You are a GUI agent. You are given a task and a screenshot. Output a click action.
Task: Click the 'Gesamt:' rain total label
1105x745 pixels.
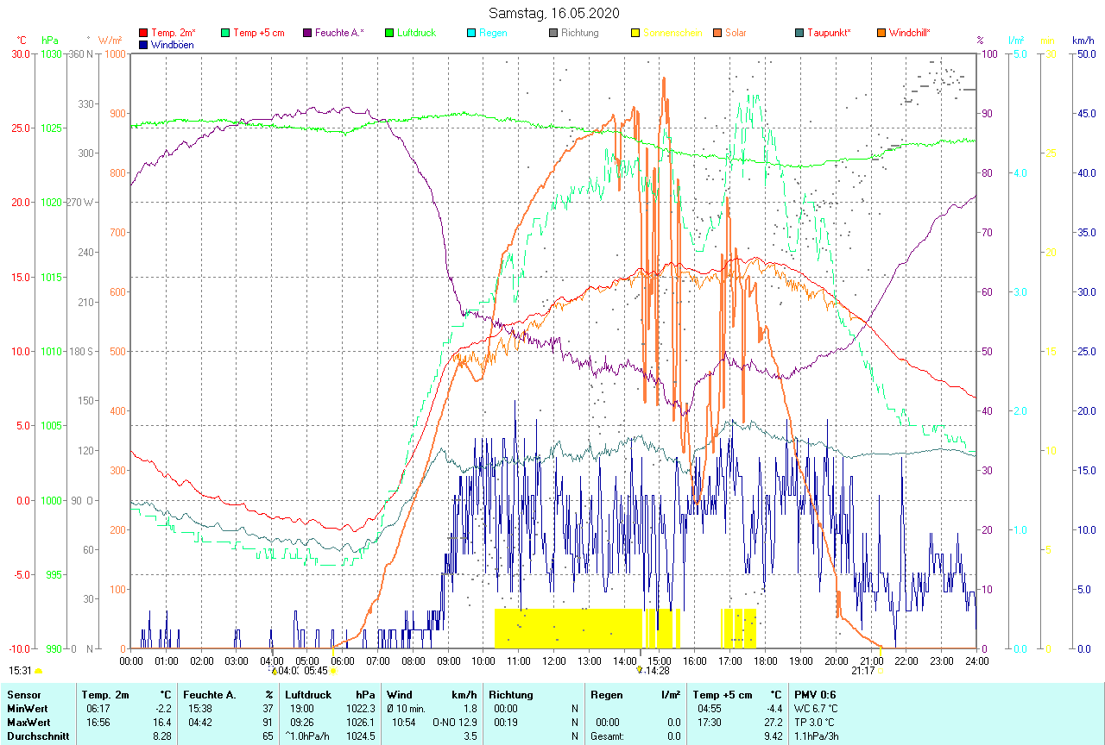607,736
